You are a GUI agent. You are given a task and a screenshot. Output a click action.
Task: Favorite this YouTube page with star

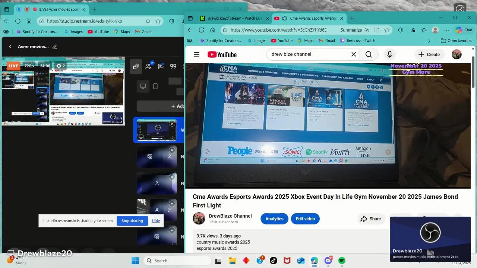[x=387, y=30]
